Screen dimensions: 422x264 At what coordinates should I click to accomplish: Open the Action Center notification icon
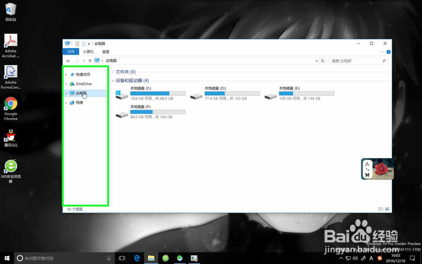click(412, 258)
